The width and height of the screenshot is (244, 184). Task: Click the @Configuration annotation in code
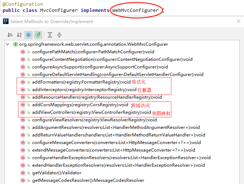tap(23, 4)
